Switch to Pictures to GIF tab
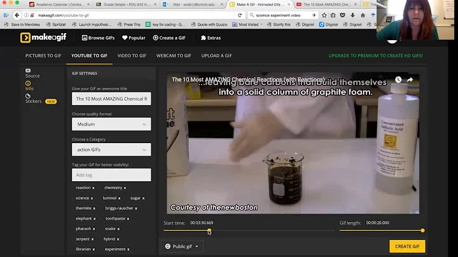 (x=43, y=55)
